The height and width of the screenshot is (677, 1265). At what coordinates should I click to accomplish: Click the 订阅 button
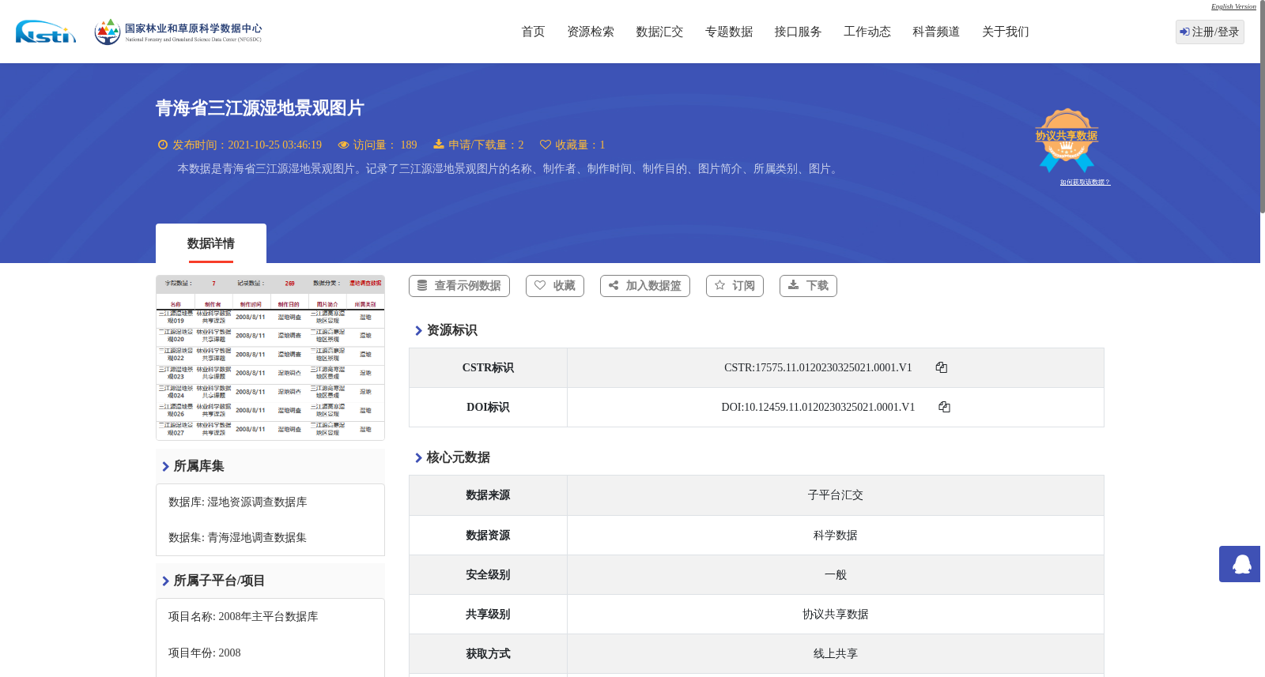pos(734,286)
